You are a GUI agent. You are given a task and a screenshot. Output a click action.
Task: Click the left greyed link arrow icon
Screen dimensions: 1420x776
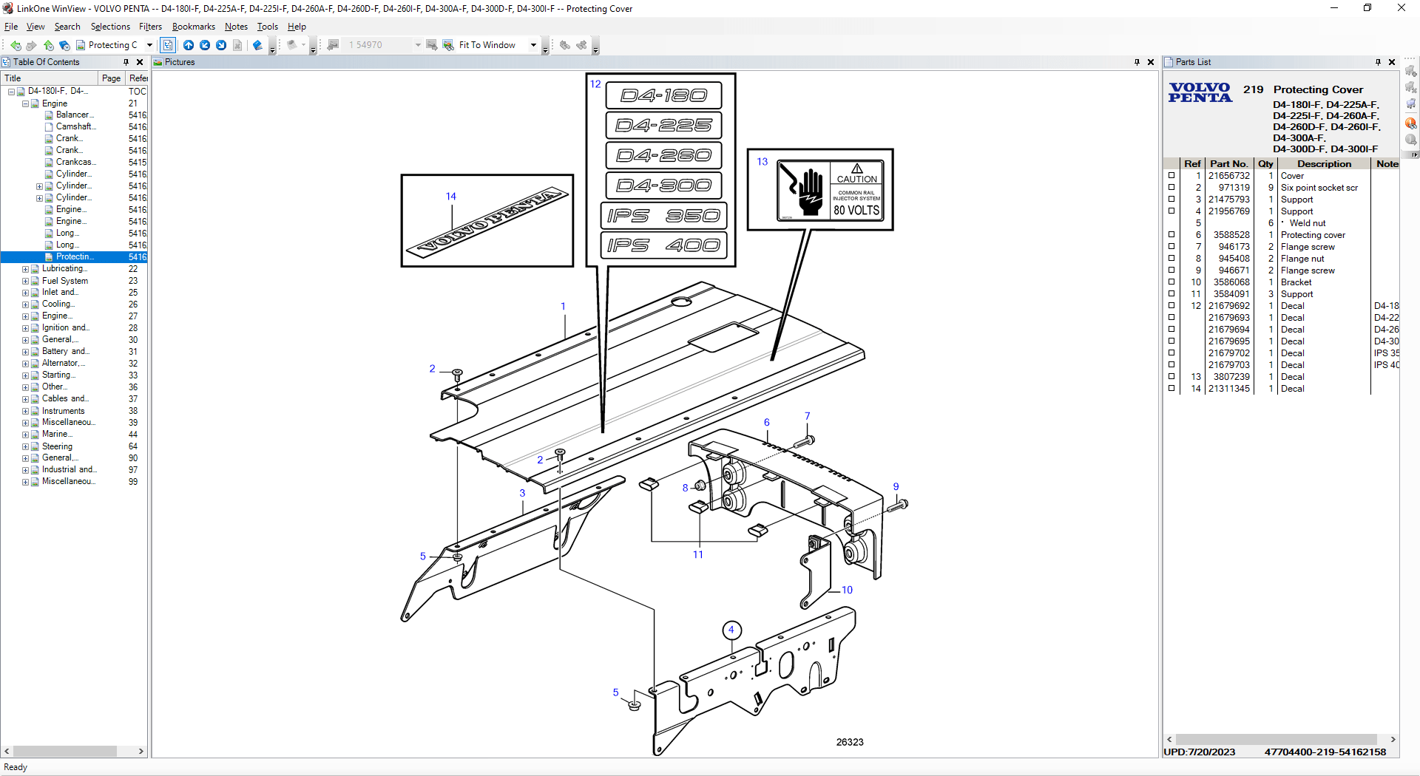click(x=565, y=45)
